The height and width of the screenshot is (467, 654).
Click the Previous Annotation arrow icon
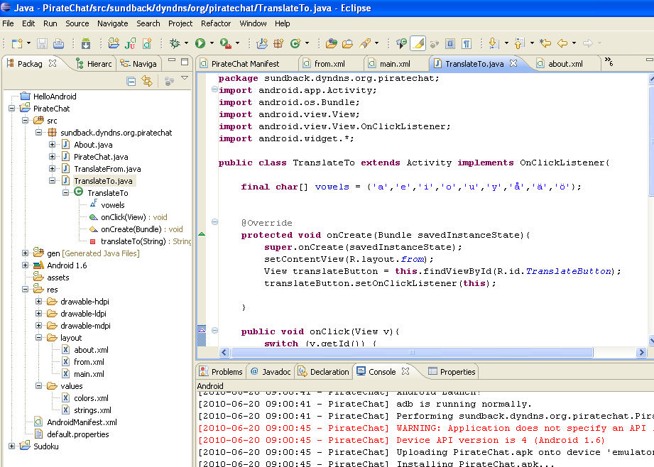pos(519,43)
